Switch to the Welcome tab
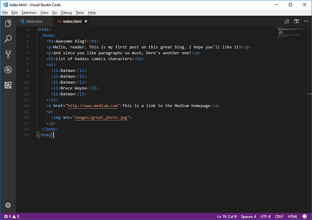312x220 pixels. 34,21
